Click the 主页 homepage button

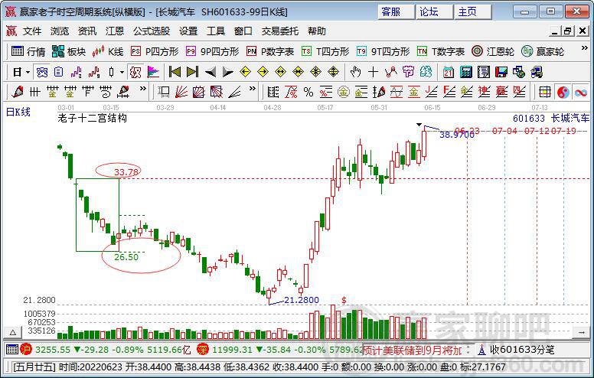pyautogui.click(x=472, y=11)
